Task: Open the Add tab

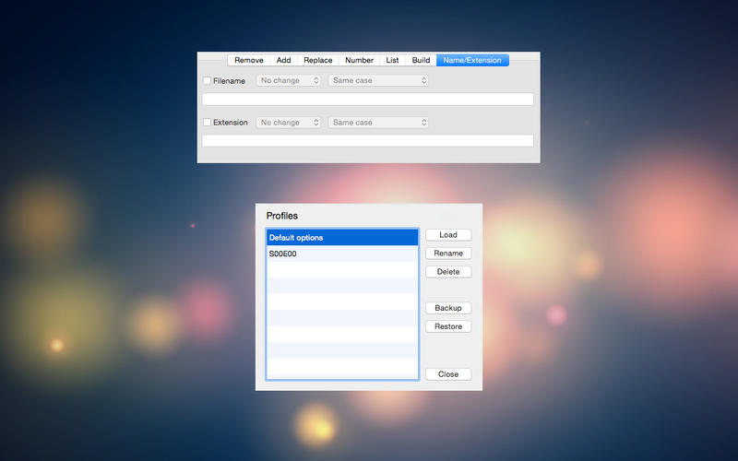Action: (283, 60)
